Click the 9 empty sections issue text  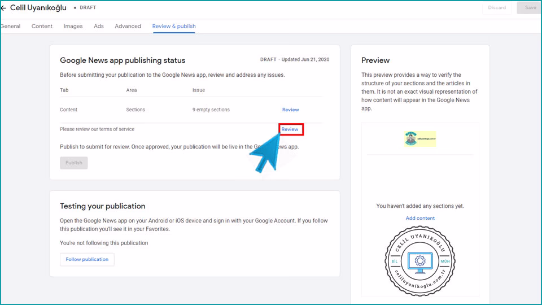pyautogui.click(x=211, y=110)
